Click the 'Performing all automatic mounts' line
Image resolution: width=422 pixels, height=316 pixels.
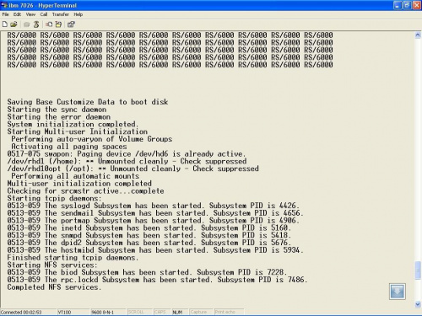75,176
